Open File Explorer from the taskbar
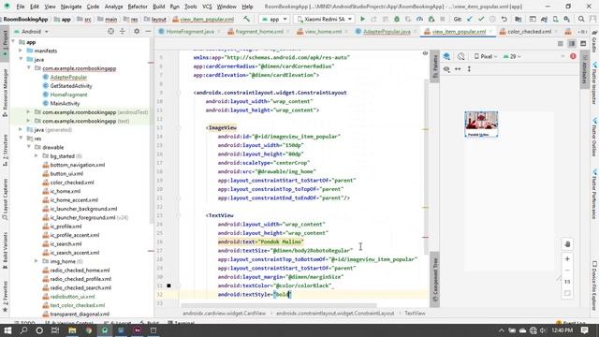Image resolution: width=599 pixels, height=337 pixels. coord(72,330)
